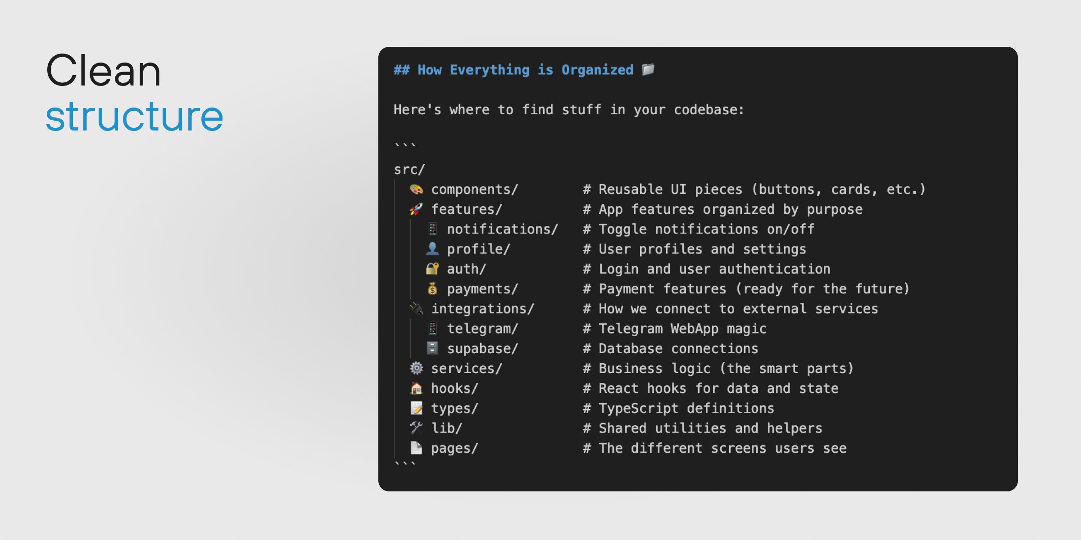The width and height of the screenshot is (1081, 540).
Task: Click the hammer and wrench icon beside lib/
Action: [x=416, y=428]
